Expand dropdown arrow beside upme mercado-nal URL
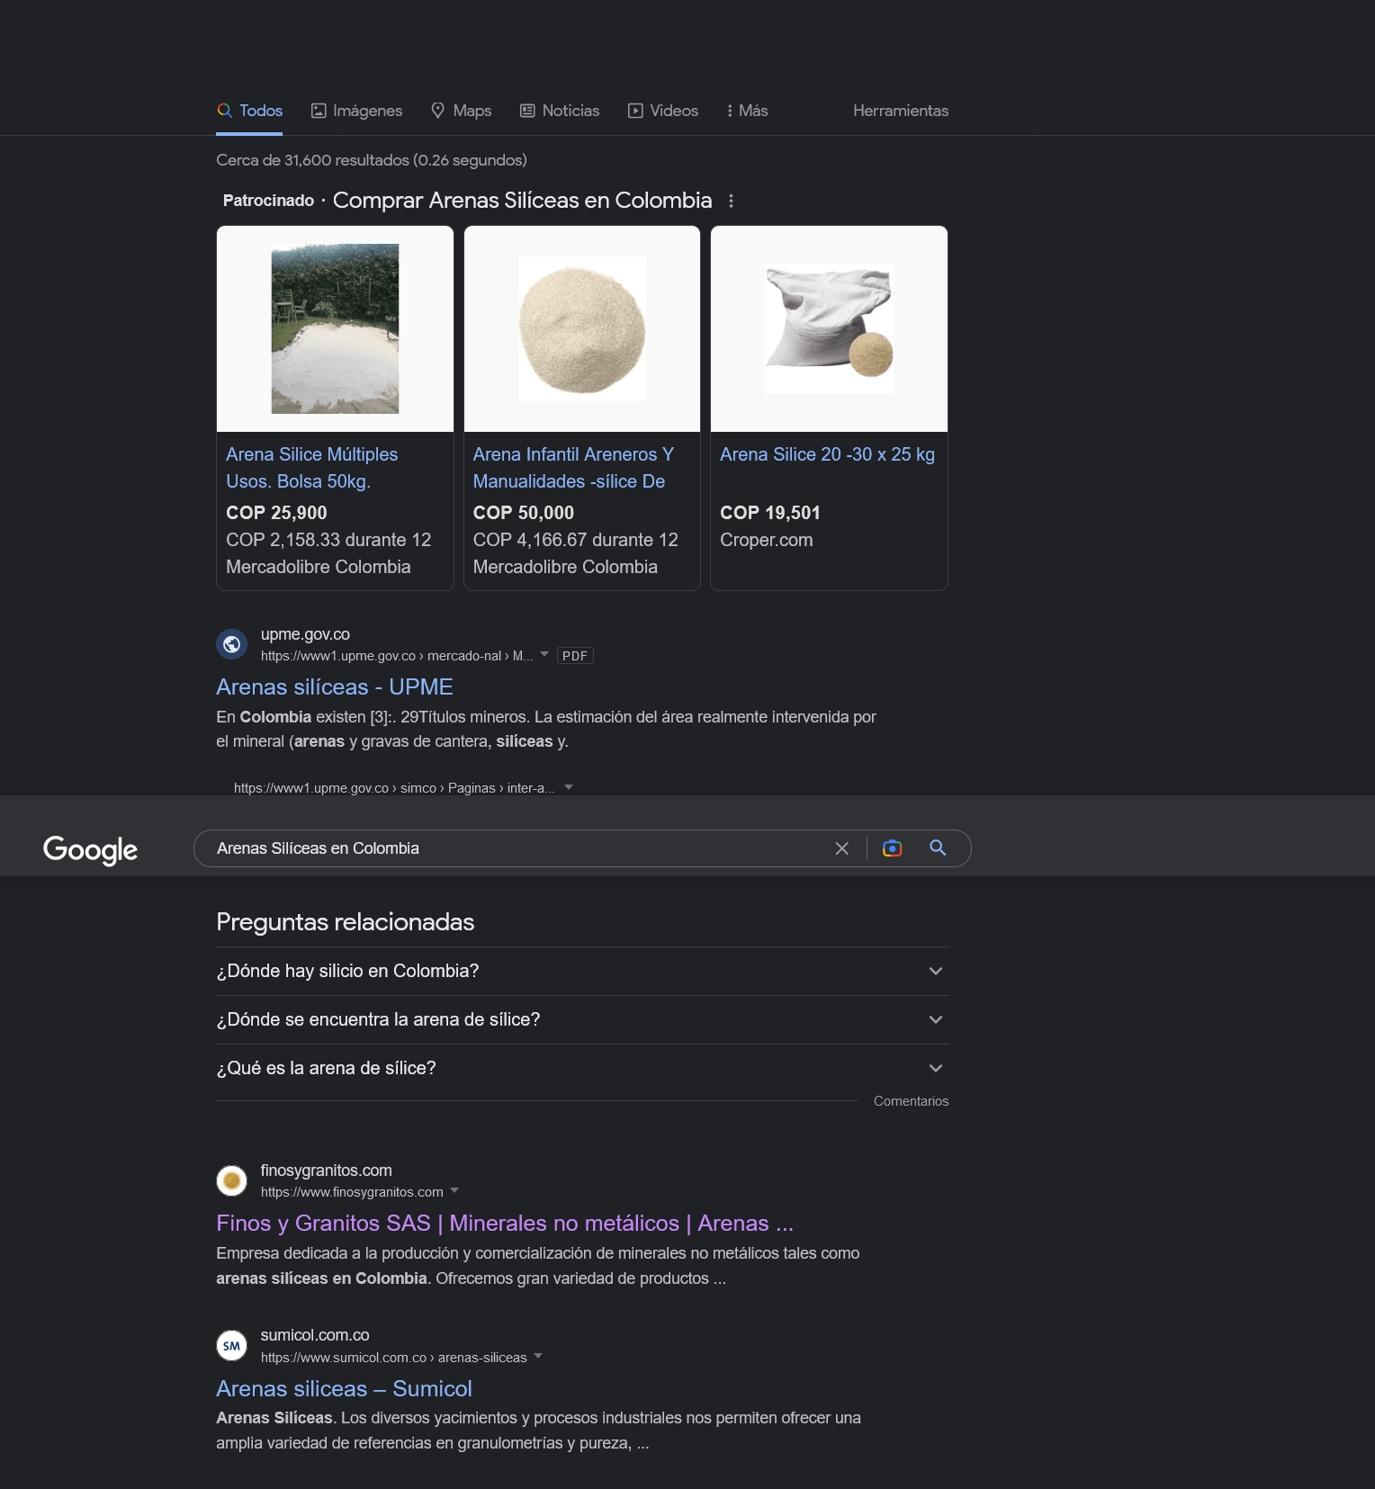Viewport: 1375px width, 1489px height. tap(544, 655)
